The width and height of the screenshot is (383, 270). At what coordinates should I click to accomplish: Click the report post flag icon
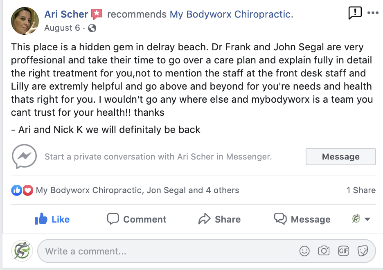click(x=355, y=13)
